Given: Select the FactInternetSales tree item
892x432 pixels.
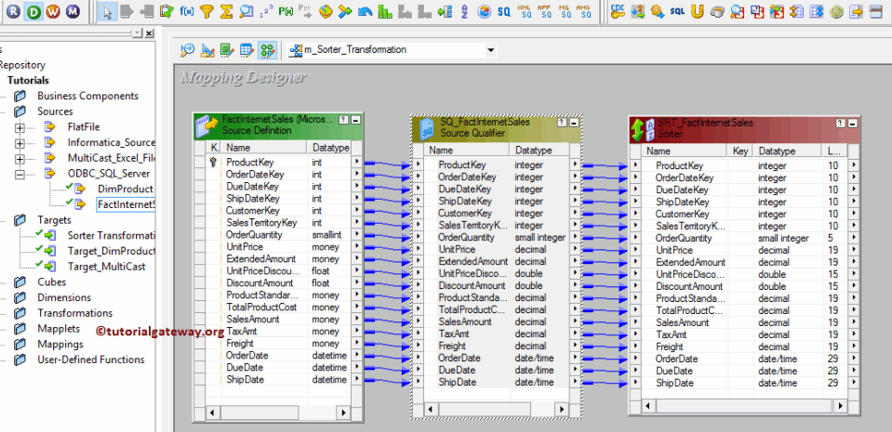Looking at the screenshot, I should click(x=126, y=204).
